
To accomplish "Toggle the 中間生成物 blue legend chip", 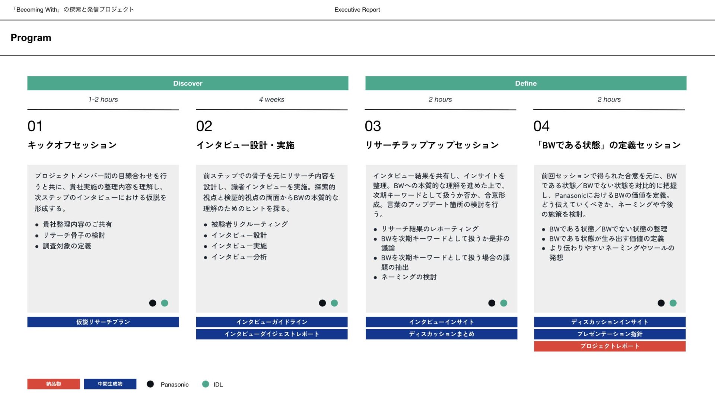I will pyautogui.click(x=110, y=384).
